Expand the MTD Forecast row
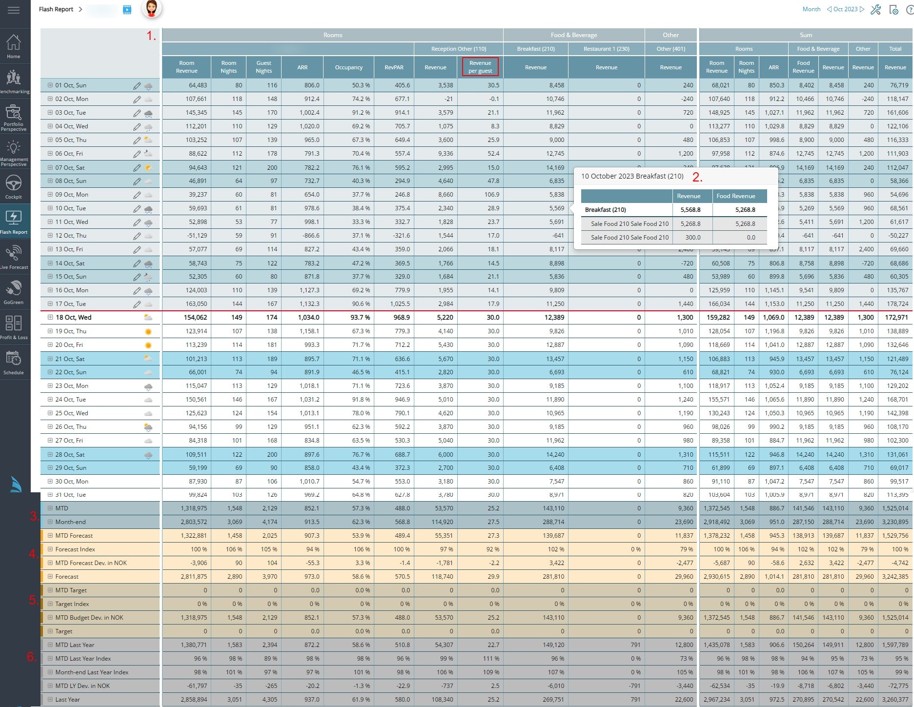This screenshot has width=914, height=707. click(x=51, y=535)
